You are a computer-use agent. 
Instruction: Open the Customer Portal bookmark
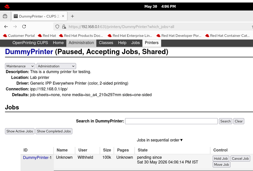point(19,36)
